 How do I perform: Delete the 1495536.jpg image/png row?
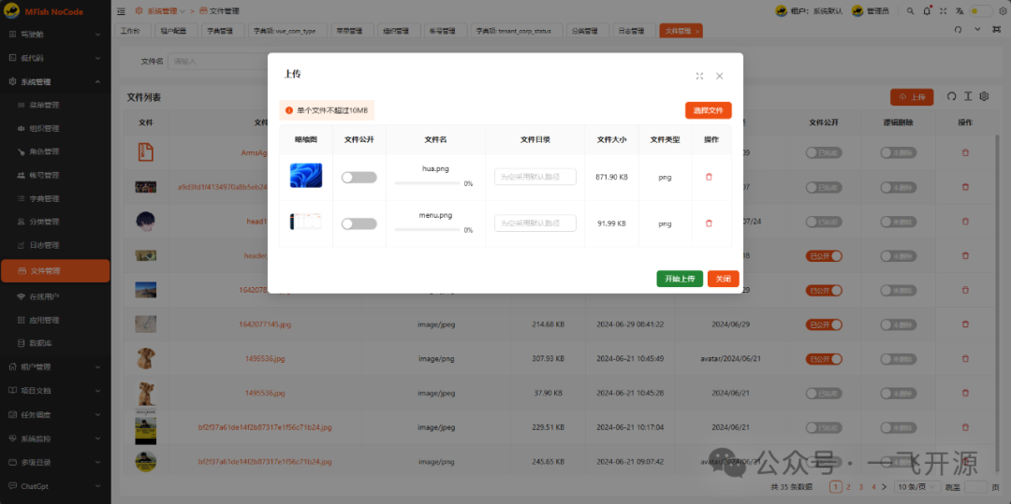965,358
